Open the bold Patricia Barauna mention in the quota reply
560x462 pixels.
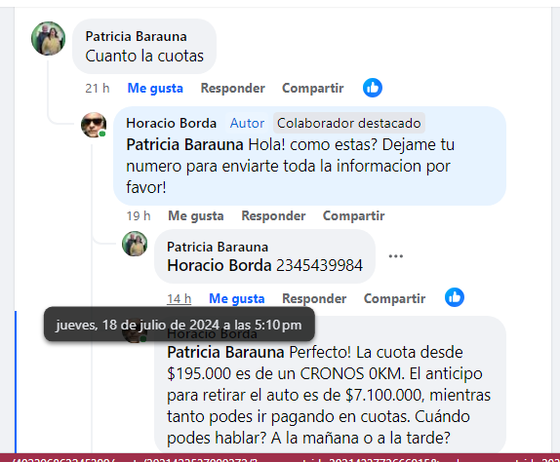point(225,353)
